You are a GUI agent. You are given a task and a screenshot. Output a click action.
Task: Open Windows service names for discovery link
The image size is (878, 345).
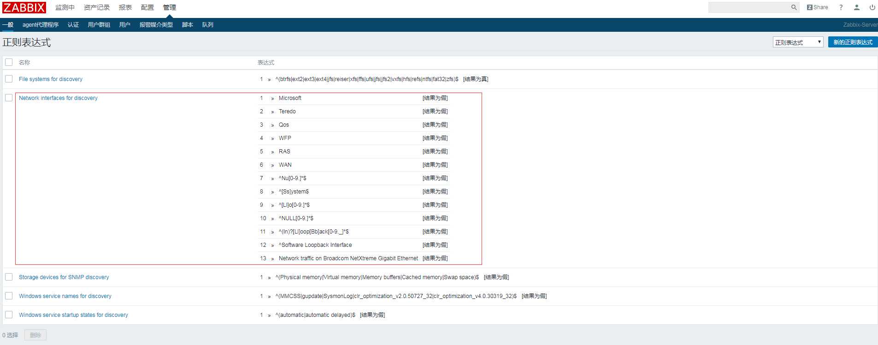65,296
